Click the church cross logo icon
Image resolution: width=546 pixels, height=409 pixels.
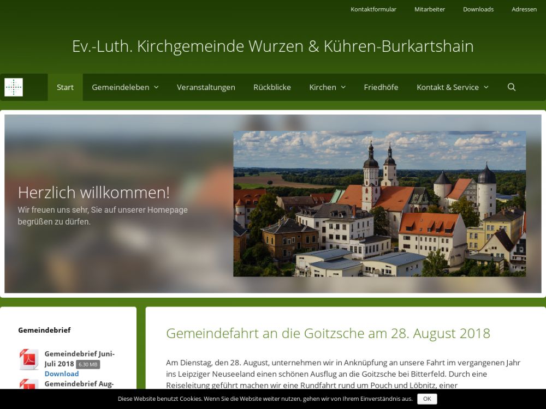point(14,87)
